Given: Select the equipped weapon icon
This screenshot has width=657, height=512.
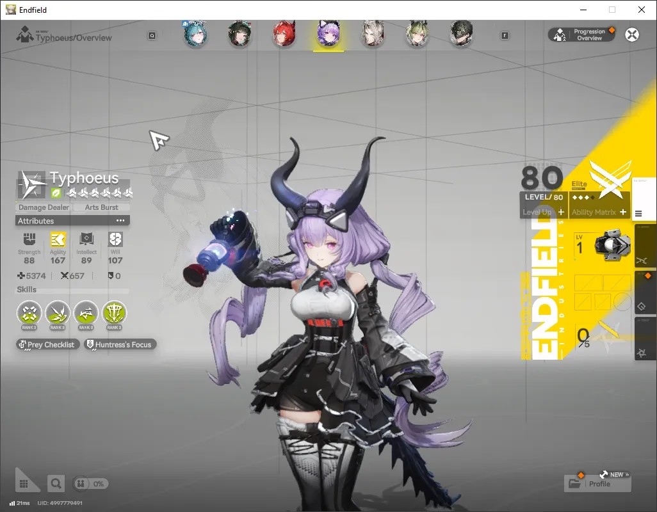Looking at the screenshot, I should point(612,246).
